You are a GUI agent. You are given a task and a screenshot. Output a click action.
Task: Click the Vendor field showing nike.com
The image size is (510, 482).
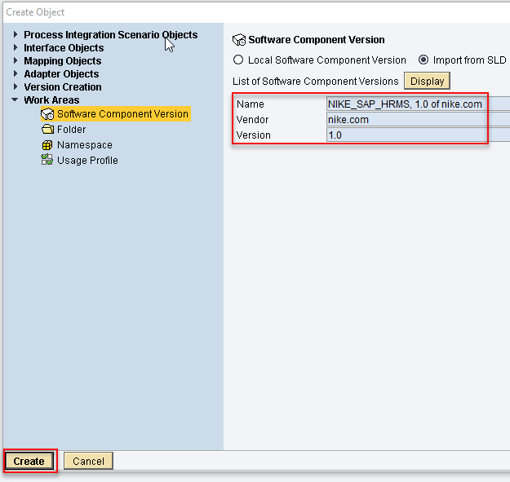[x=419, y=120]
